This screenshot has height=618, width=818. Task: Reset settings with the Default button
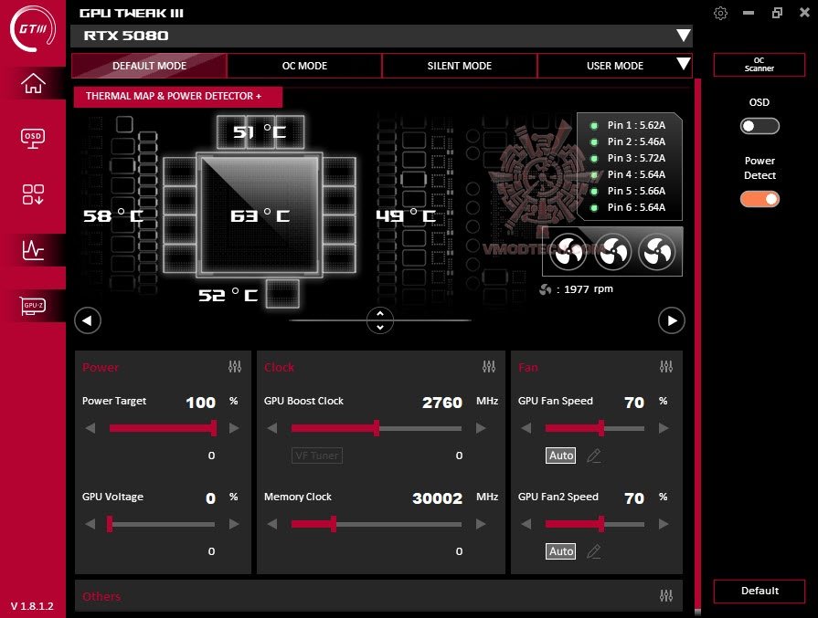coord(760,591)
